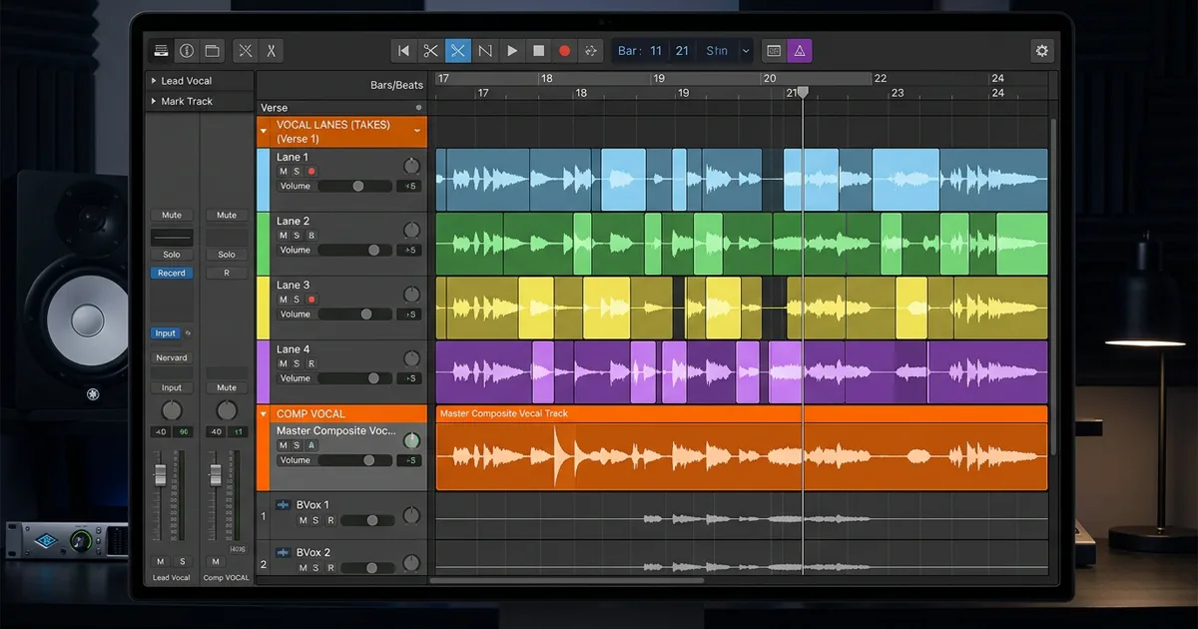
Task: Click the Master Composite Vocal green pan knob
Action: (411, 440)
